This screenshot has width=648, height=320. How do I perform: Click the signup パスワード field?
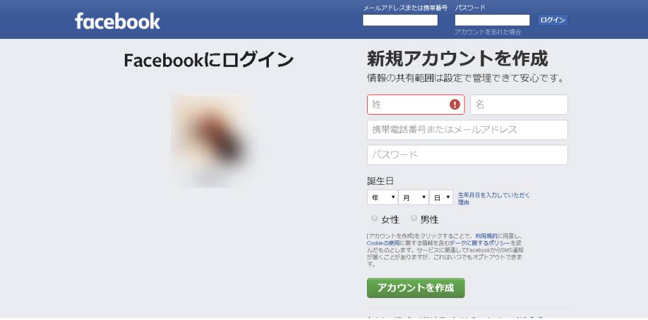467,155
